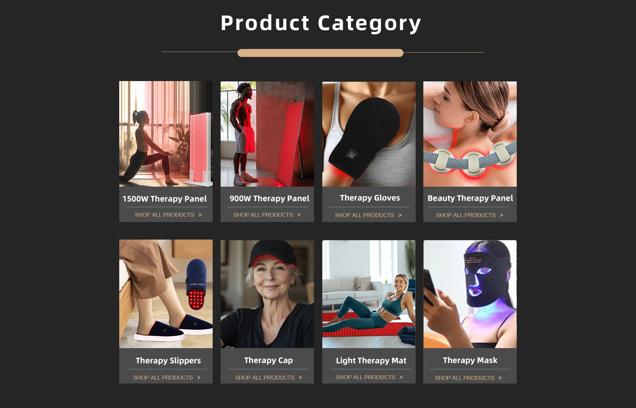Click the tan bar under Product Category
This screenshot has height=408, width=636.
coord(320,53)
